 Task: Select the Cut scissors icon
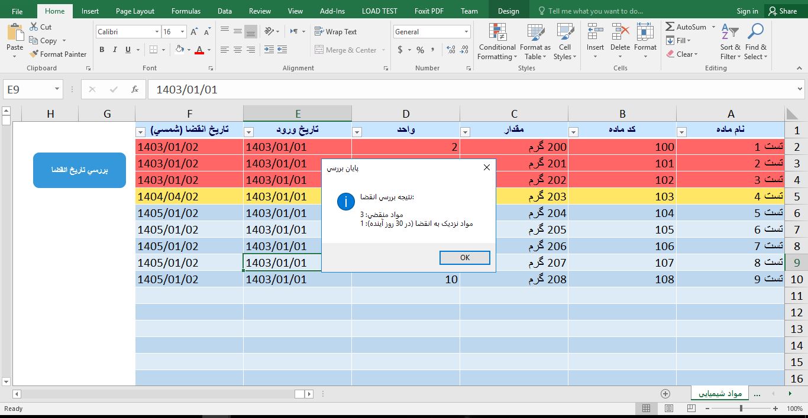click(33, 27)
